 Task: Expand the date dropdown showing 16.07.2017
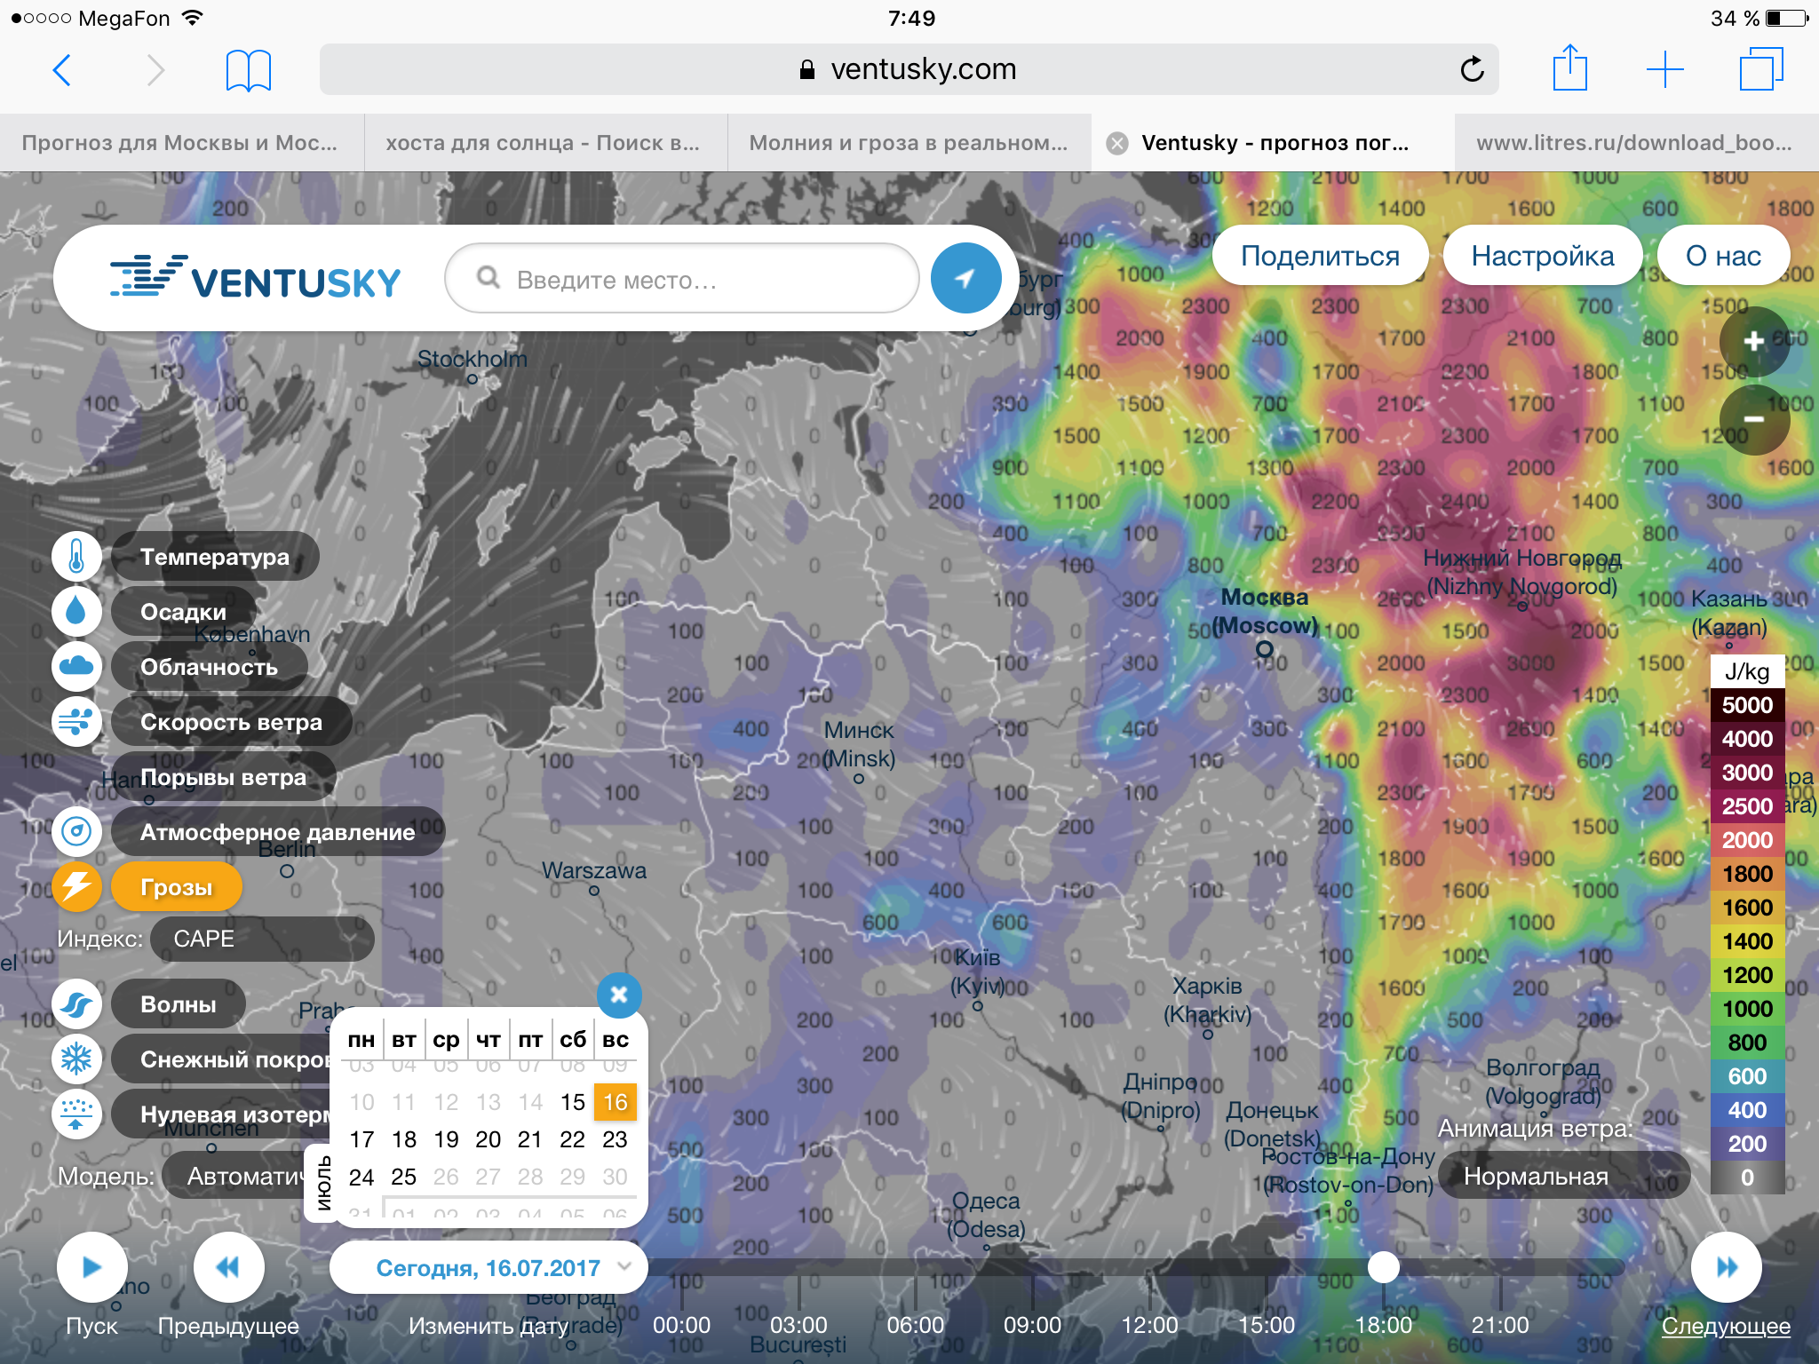(x=489, y=1267)
